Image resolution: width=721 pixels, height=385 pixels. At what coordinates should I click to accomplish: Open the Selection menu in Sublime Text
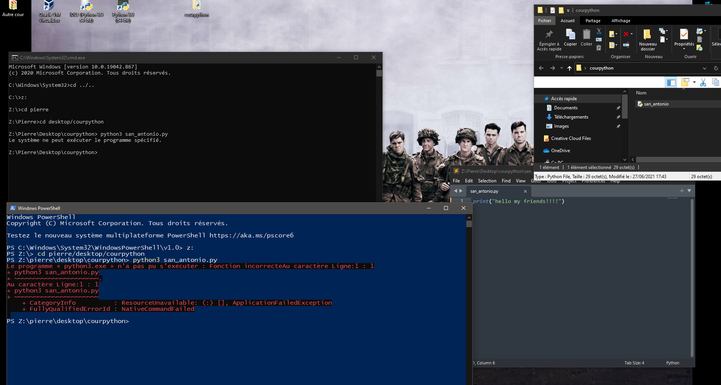487,181
